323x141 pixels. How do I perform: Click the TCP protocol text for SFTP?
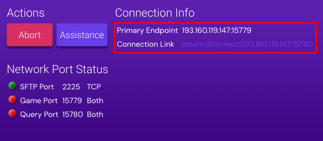tap(94, 87)
